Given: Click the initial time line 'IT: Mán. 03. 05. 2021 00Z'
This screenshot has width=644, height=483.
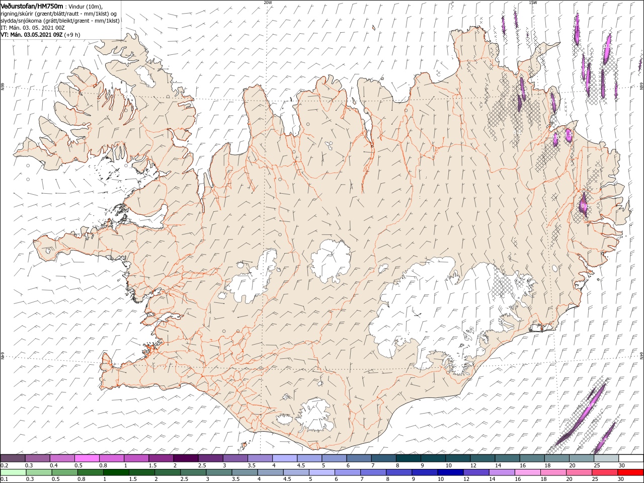Looking at the screenshot, I should [x=33, y=28].
